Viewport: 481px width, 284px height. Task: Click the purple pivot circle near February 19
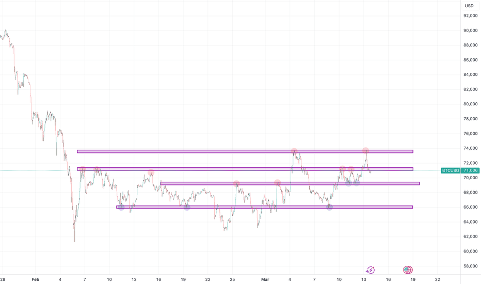tap(187, 207)
